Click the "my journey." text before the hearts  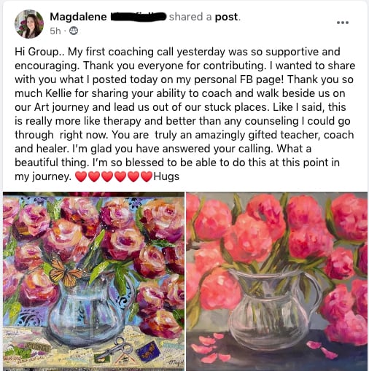[x=43, y=176]
